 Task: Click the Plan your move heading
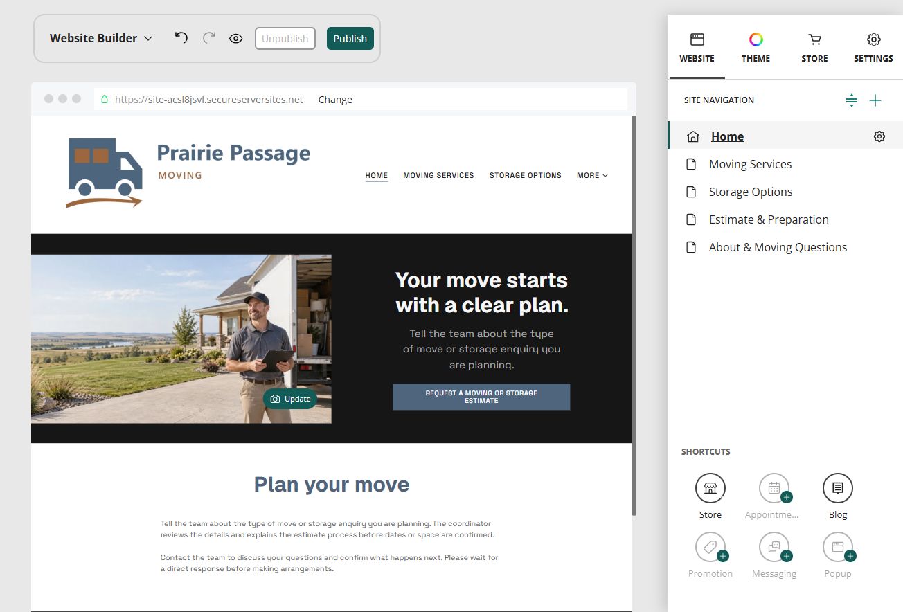(332, 484)
